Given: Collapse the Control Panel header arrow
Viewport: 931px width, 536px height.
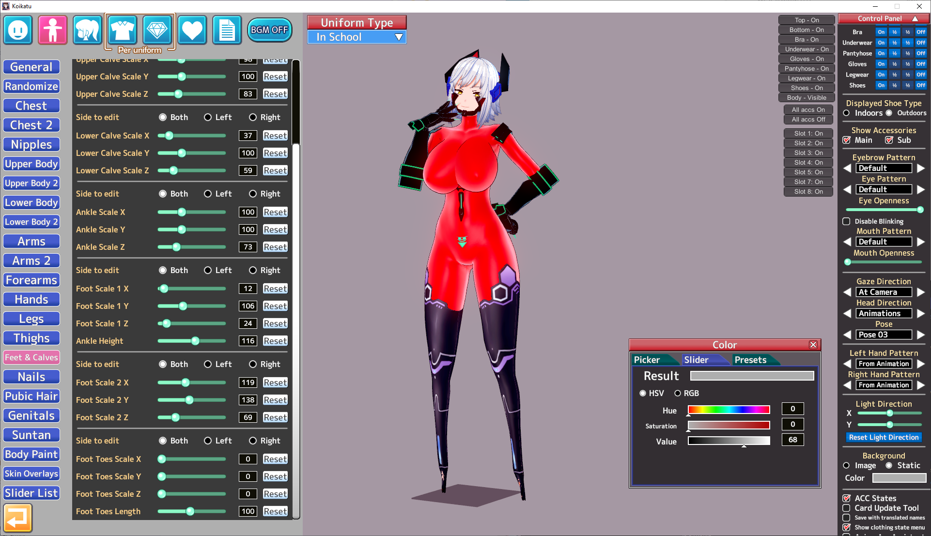Looking at the screenshot, I should point(915,18).
